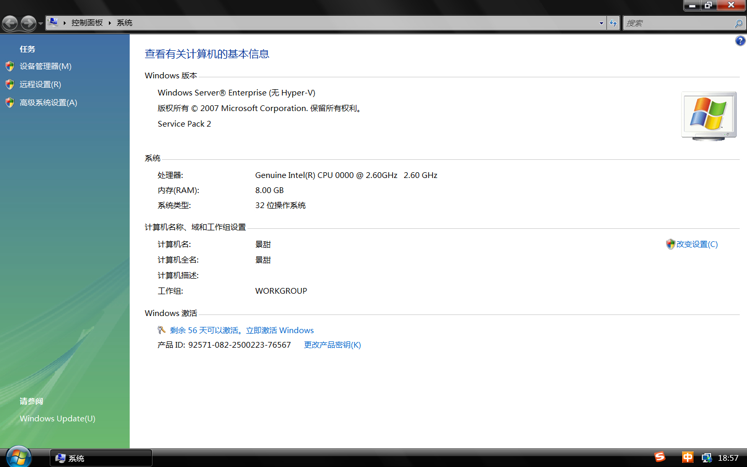Select the 系统 breadcrumb
The image size is (747, 467).
coord(125,23)
